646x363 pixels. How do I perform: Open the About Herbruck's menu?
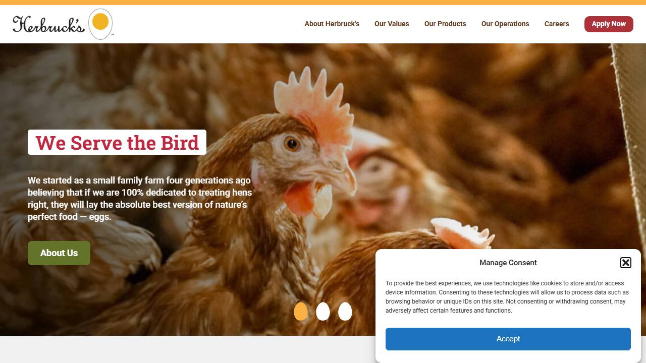click(x=332, y=24)
